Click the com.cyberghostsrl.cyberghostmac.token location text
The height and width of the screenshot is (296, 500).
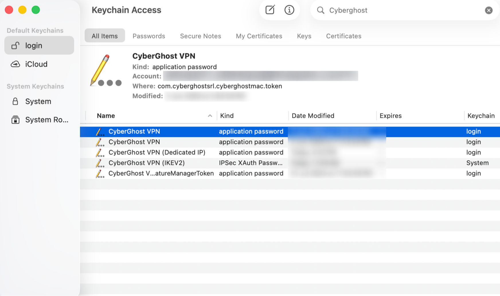click(220, 86)
